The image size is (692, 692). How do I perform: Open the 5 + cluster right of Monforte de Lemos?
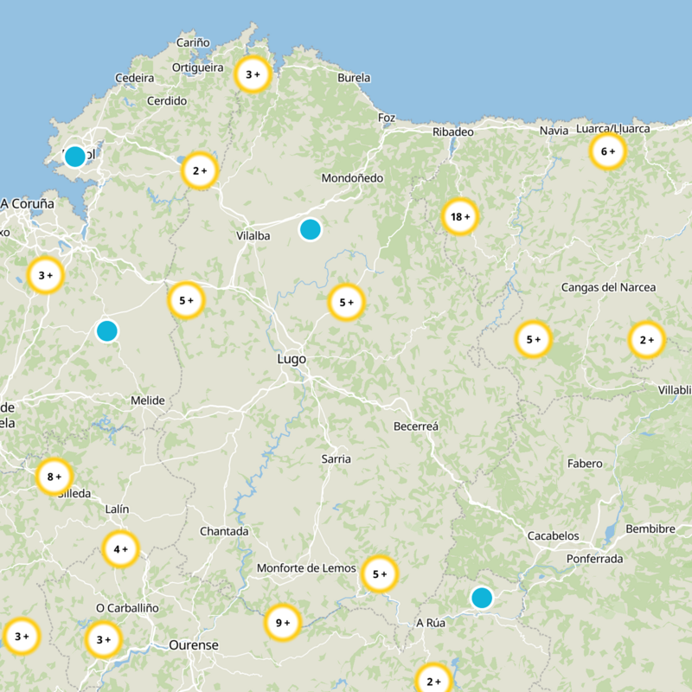[x=380, y=574]
